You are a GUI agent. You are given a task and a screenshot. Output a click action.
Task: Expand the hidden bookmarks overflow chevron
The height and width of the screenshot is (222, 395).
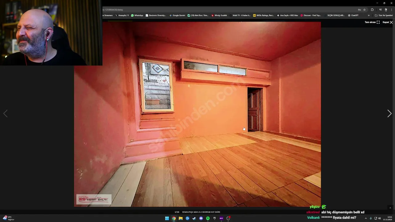click(368, 15)
